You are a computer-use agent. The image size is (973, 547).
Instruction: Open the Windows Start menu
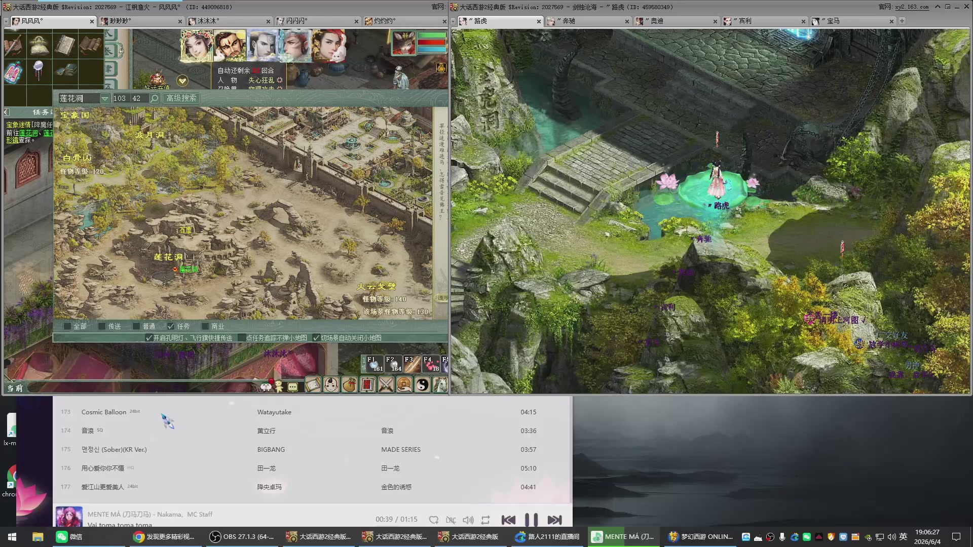(12, 537)
